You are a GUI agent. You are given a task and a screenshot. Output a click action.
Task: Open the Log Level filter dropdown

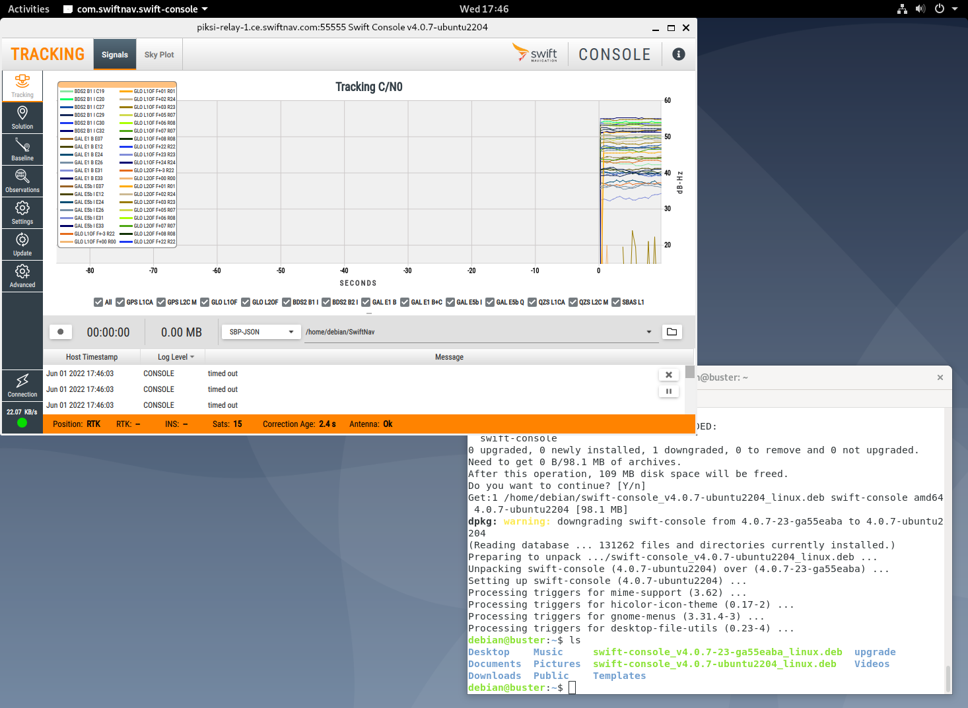(x=176, y=357)
